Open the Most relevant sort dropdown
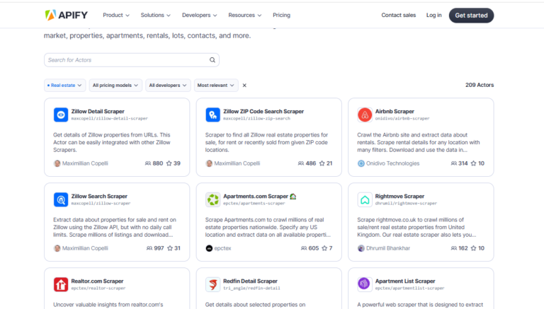This screenshot has height=309, width=544. 216,86
